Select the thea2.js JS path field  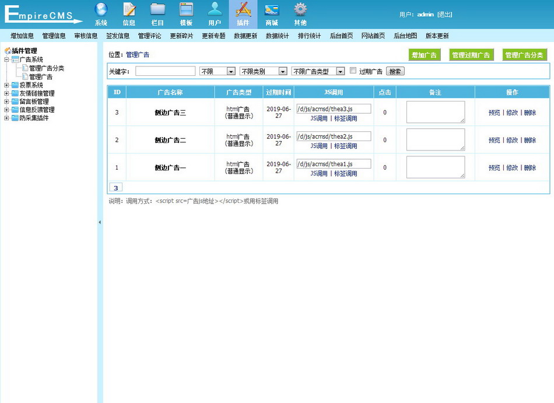(334, 136)
